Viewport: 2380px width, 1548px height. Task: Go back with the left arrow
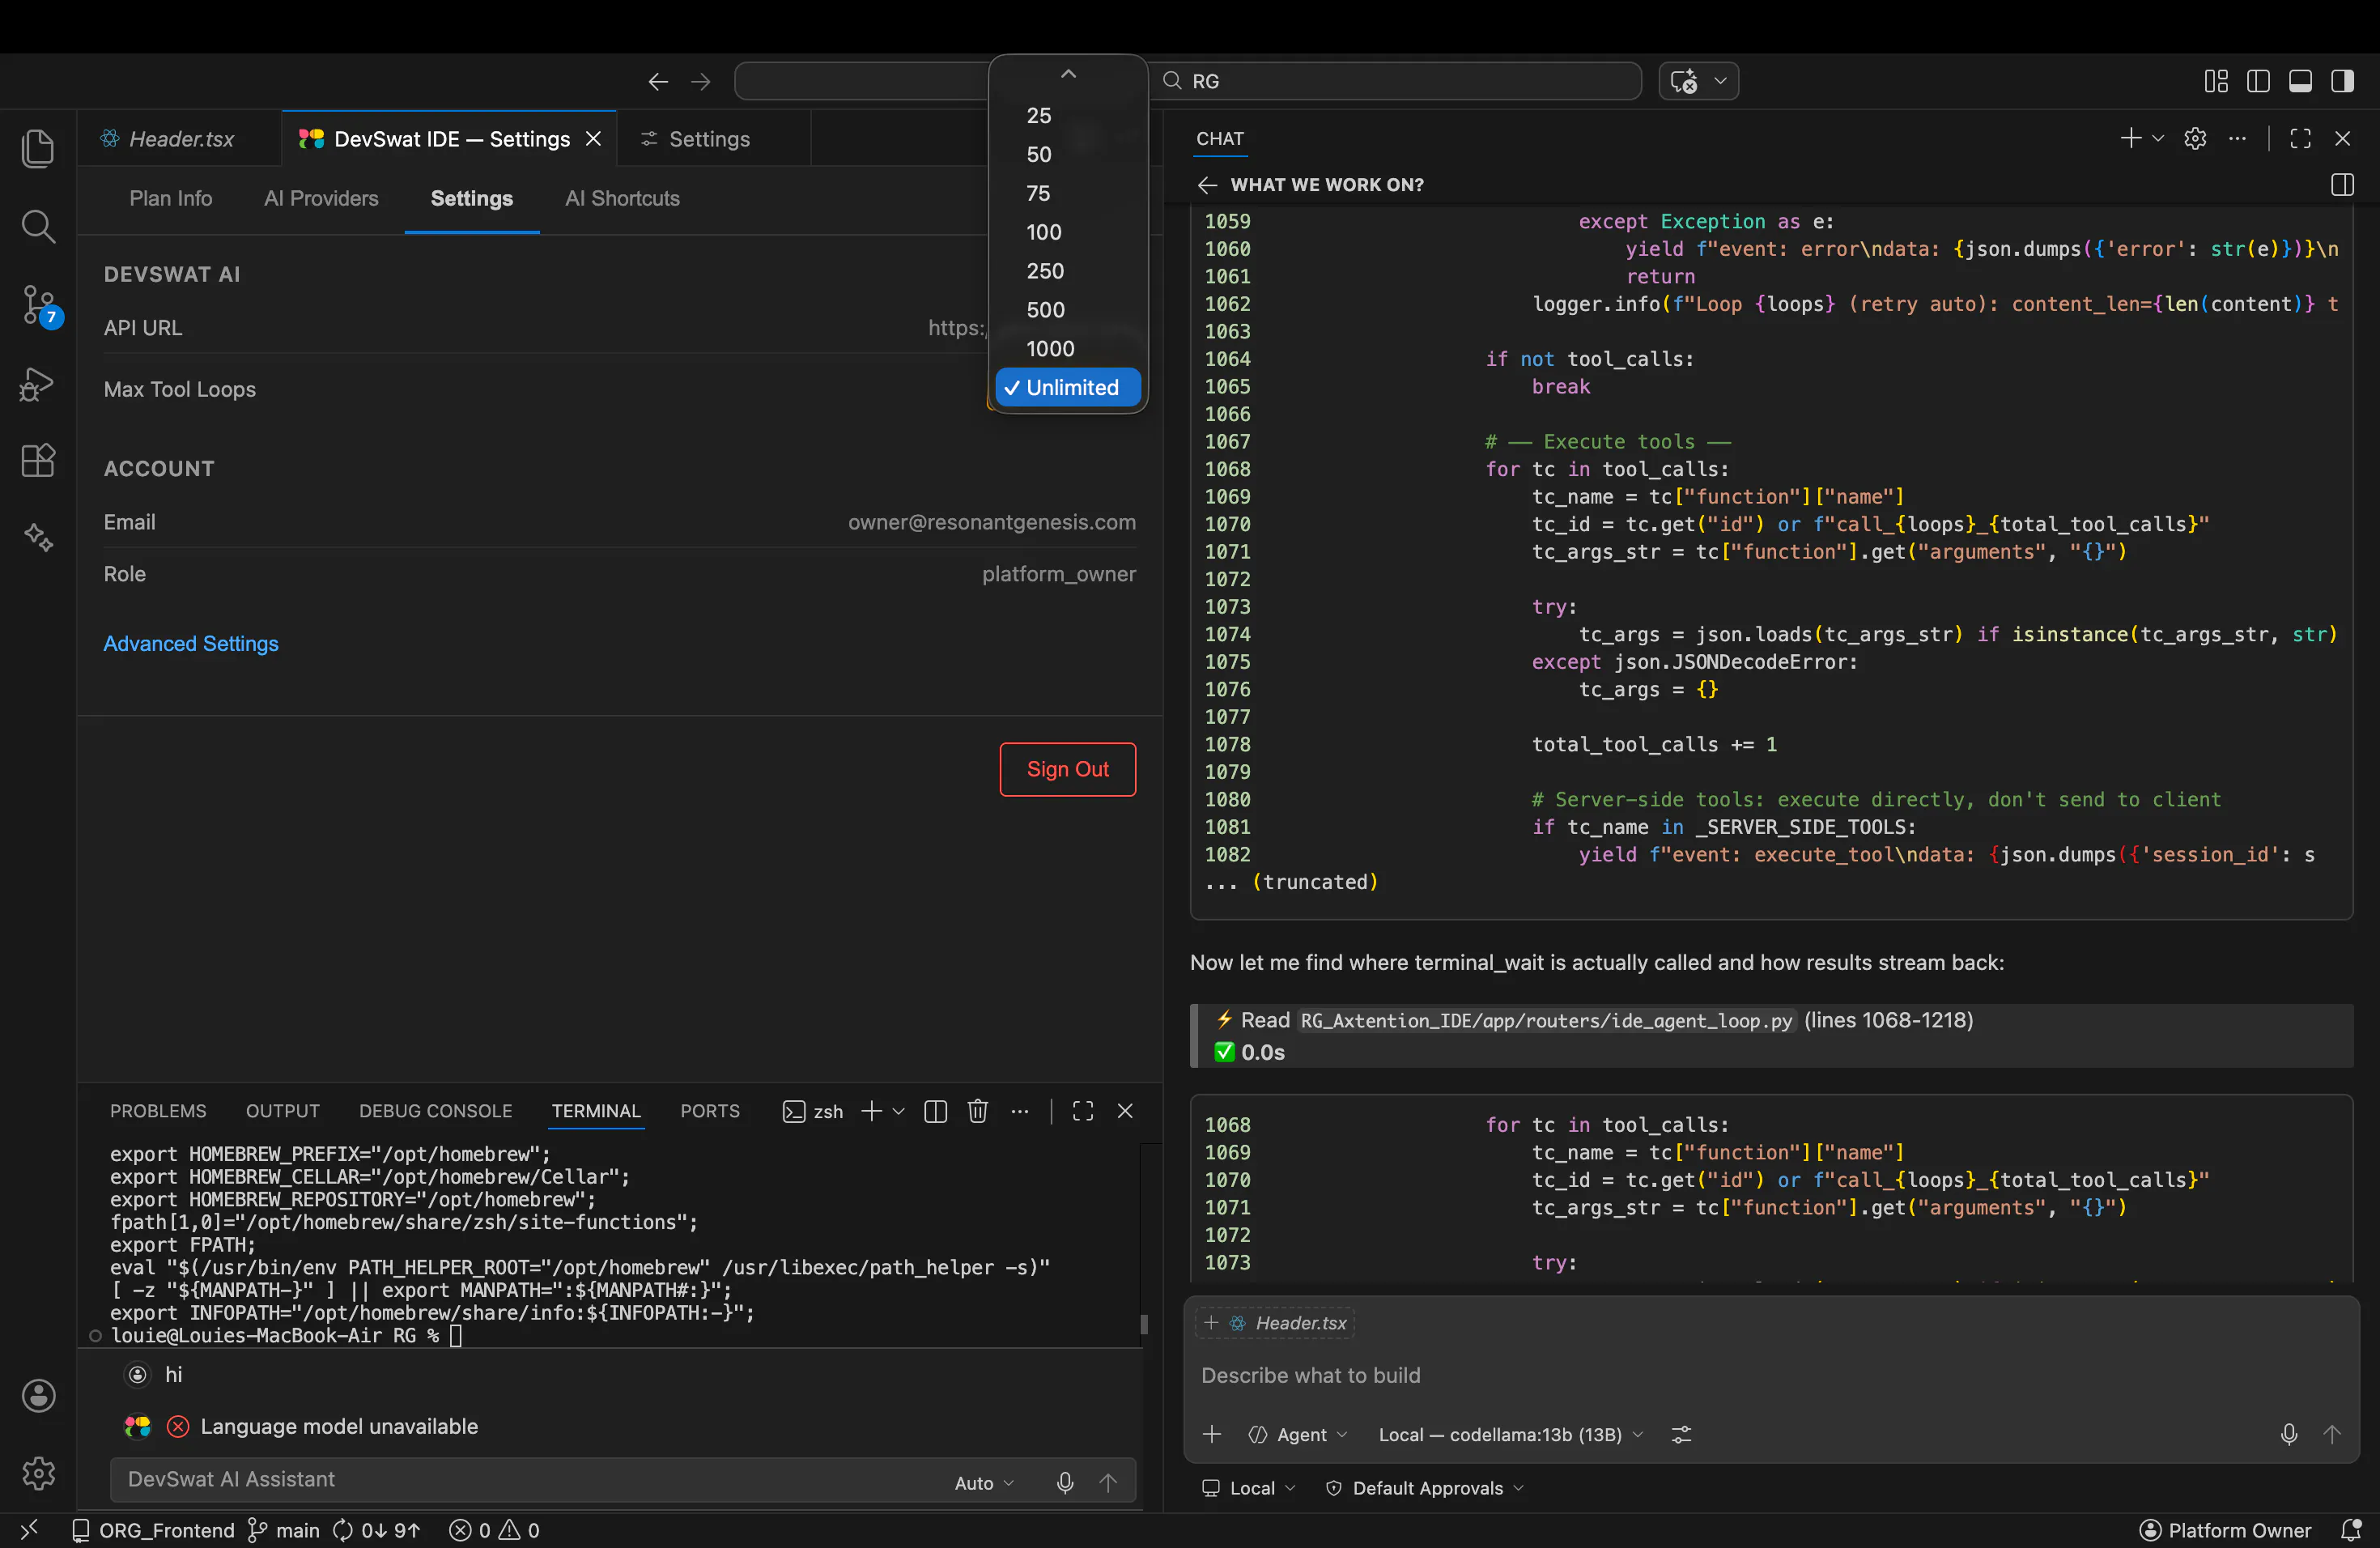(x=657, y=81)
